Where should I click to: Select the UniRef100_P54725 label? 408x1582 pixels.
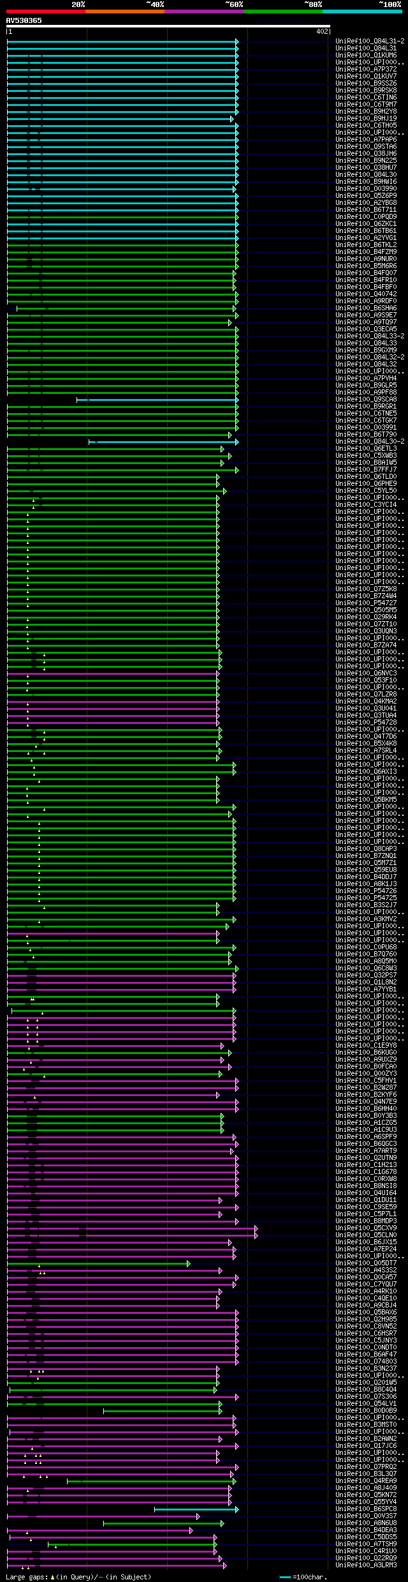(x=366, y=898)
